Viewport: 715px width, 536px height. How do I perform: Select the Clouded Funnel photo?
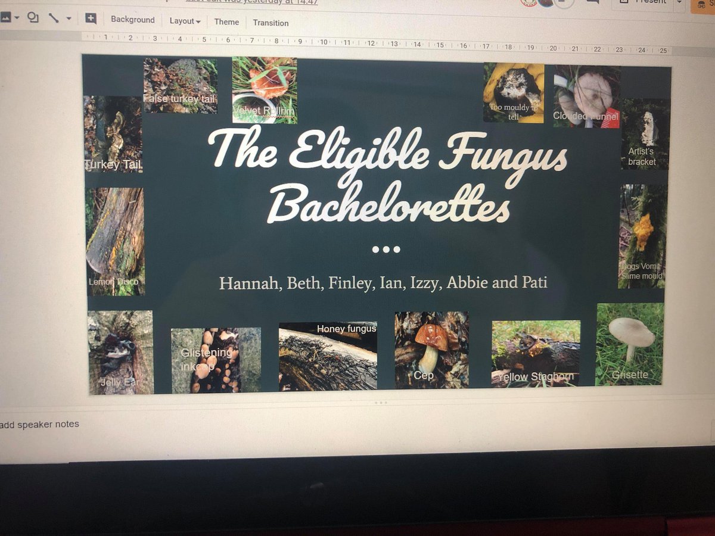point(587,96)
